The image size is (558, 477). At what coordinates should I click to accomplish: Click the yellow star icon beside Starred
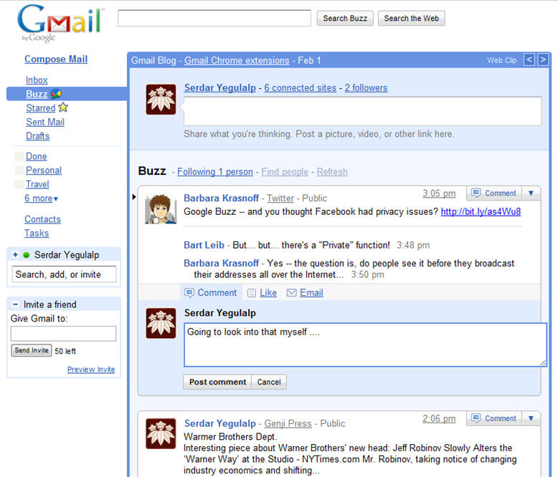(63, 107)
